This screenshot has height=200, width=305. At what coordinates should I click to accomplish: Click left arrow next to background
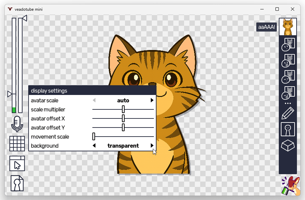tap(94, 146)
